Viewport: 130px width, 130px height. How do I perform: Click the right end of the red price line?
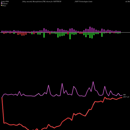(122, 97)
